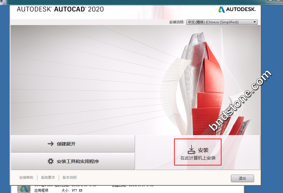The image size is (283, 193).
Task: Click the 在此计算机上安装 subtitle text
Action: point(198,158)
